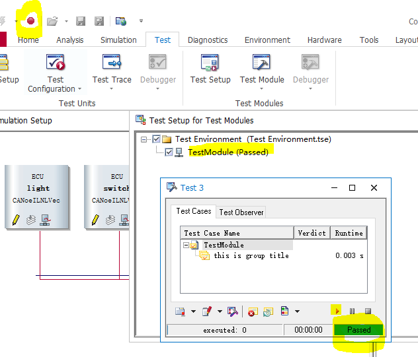Image resolution: width=418 pixels, height=357 pixels.
Task: Click the Runtime column header
Action: click(349, 233)
